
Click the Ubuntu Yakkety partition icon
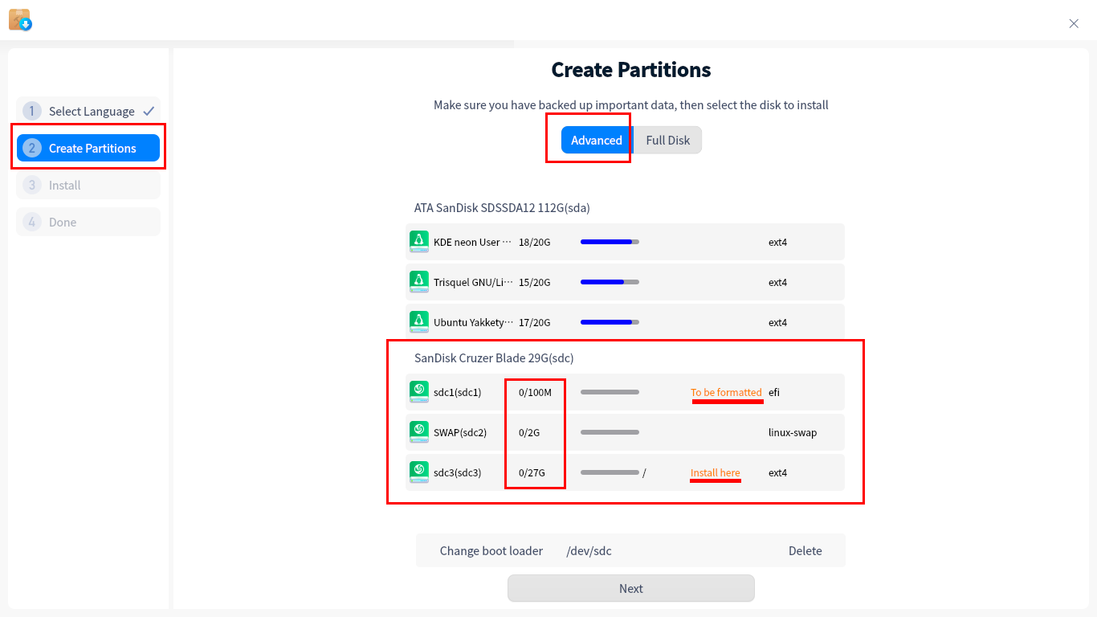click(418, 321)
